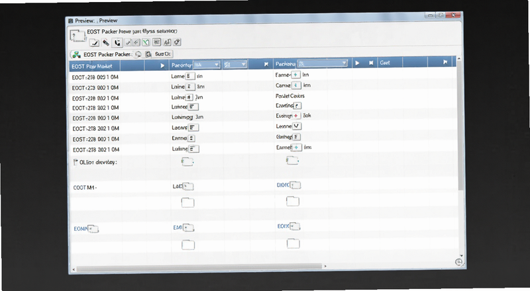
Task: Click the large document icon beside the EOST Packer title
Action: [x=78, y=36]
